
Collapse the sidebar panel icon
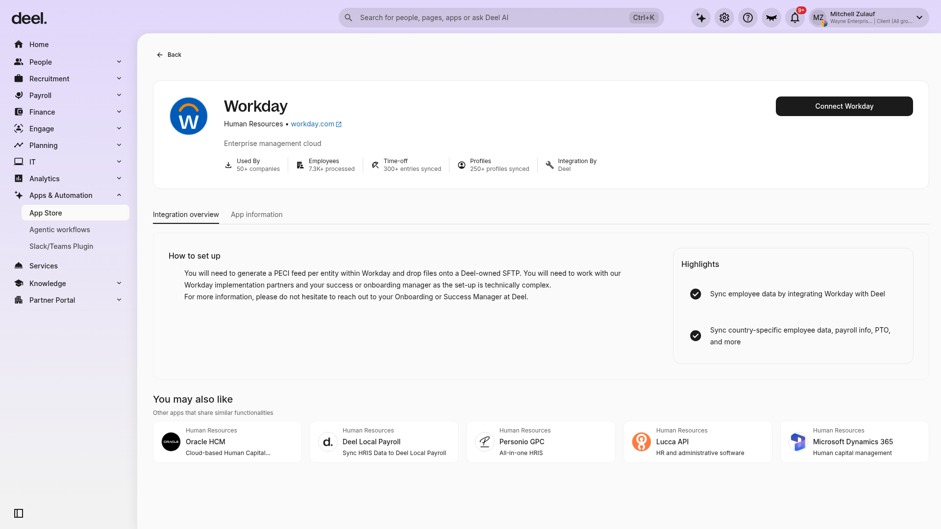click(x=19, y=513)
